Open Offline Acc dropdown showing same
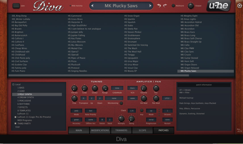Viewport: 243px width, 144px height. (x=91, y=120)
